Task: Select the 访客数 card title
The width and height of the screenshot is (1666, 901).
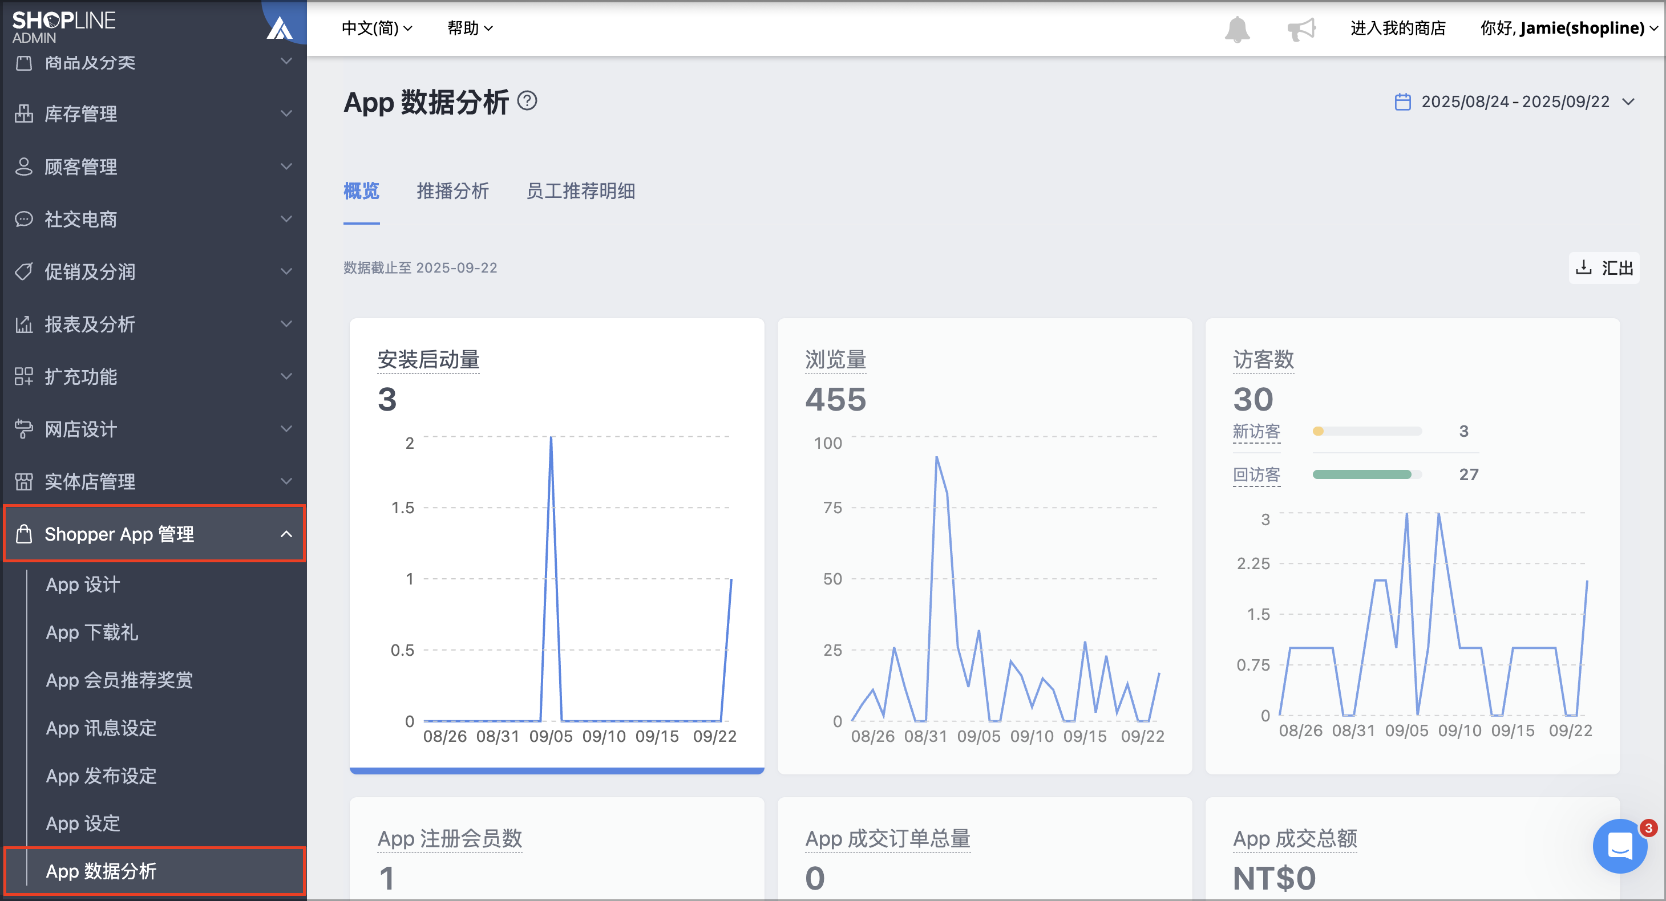Action: click(x=1263, y=359)
